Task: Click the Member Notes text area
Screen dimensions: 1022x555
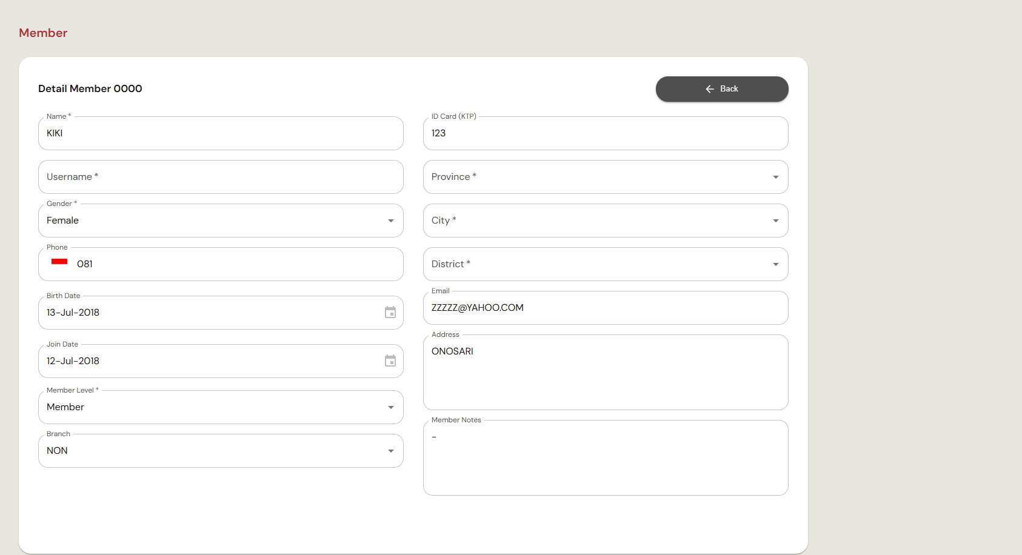Action: 606,457
